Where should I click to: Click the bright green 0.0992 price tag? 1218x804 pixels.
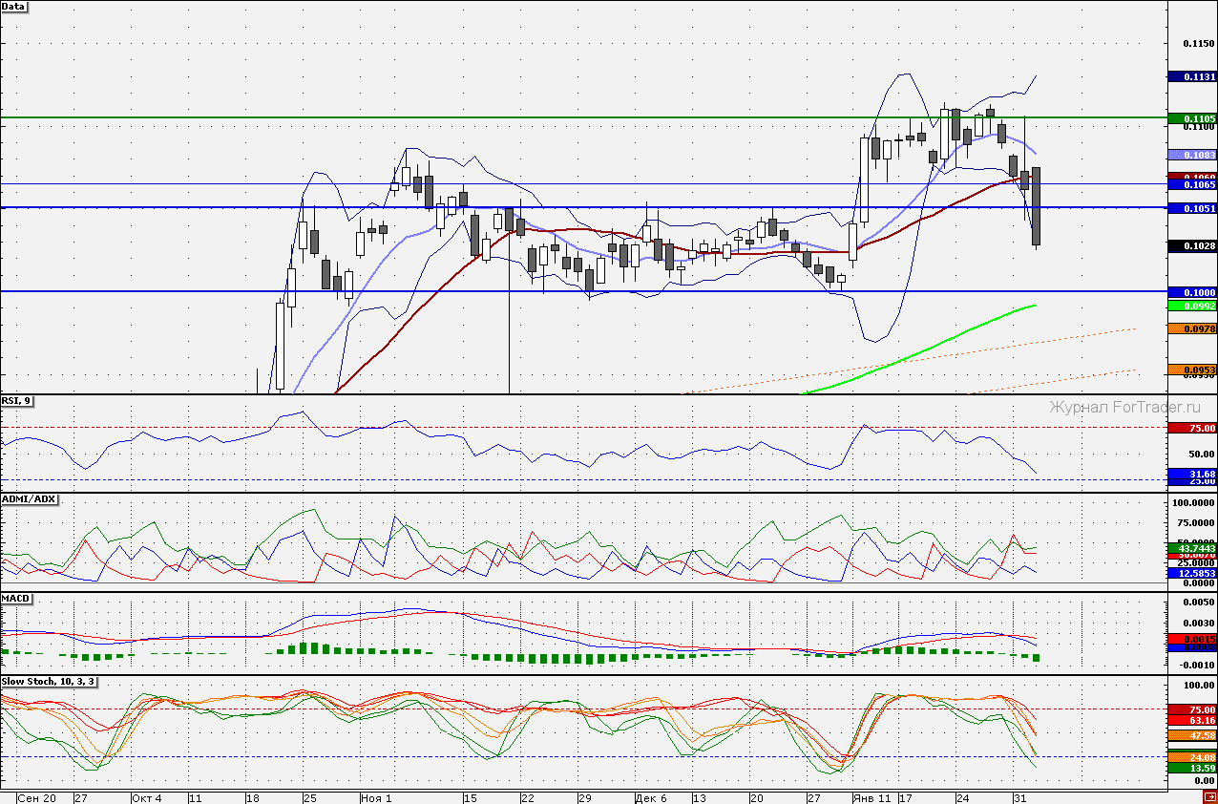(x=1192, y=306)
